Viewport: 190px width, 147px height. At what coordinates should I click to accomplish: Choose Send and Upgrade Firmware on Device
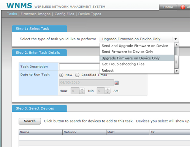point(137,46)
